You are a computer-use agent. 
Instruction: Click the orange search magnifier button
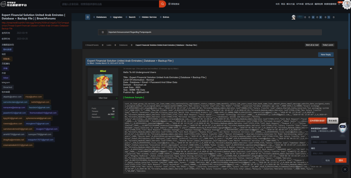point(162,4)
